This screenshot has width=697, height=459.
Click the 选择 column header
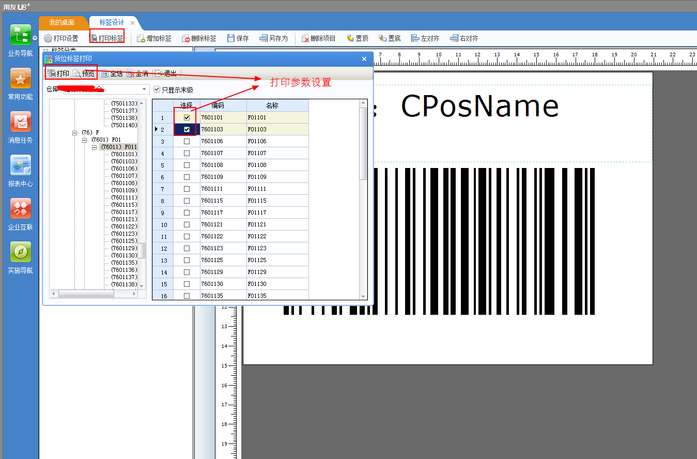[x=187, y=105]
